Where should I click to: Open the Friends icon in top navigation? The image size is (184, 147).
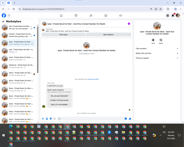(91, 15)
